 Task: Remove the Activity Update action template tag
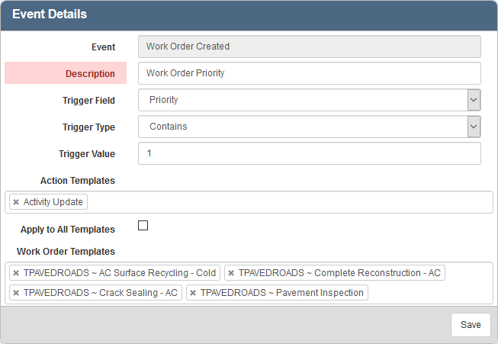click(x=16, y=202)
